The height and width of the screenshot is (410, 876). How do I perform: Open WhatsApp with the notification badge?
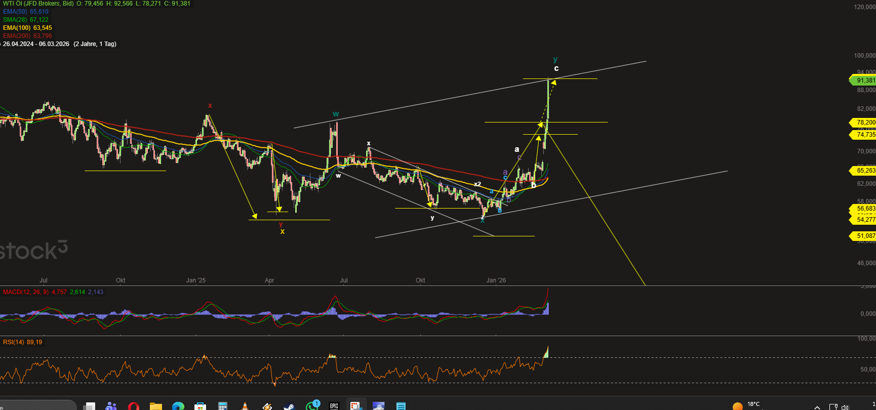[312, 405]
